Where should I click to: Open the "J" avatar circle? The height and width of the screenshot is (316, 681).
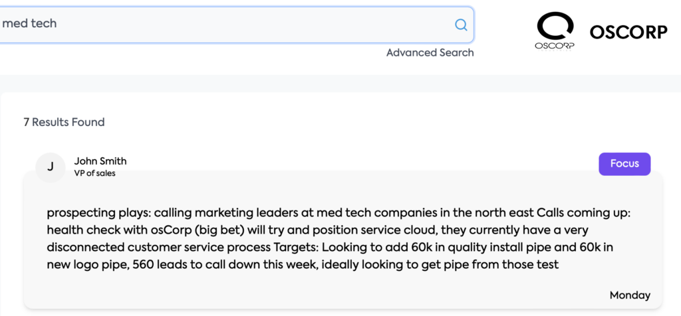point(51,167)
